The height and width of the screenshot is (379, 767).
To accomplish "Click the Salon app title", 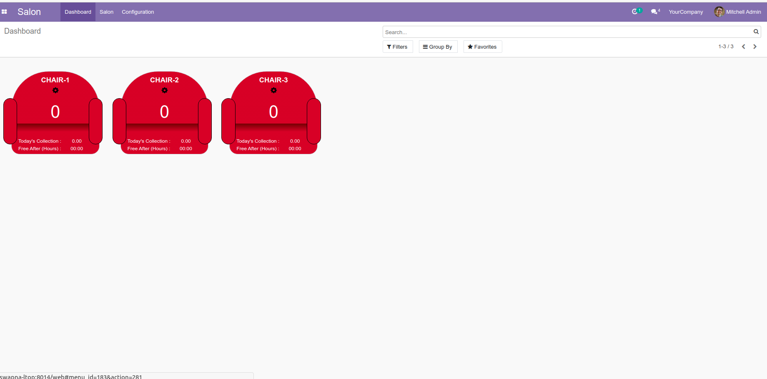I will pyautogui.click(x=29, y=12).
